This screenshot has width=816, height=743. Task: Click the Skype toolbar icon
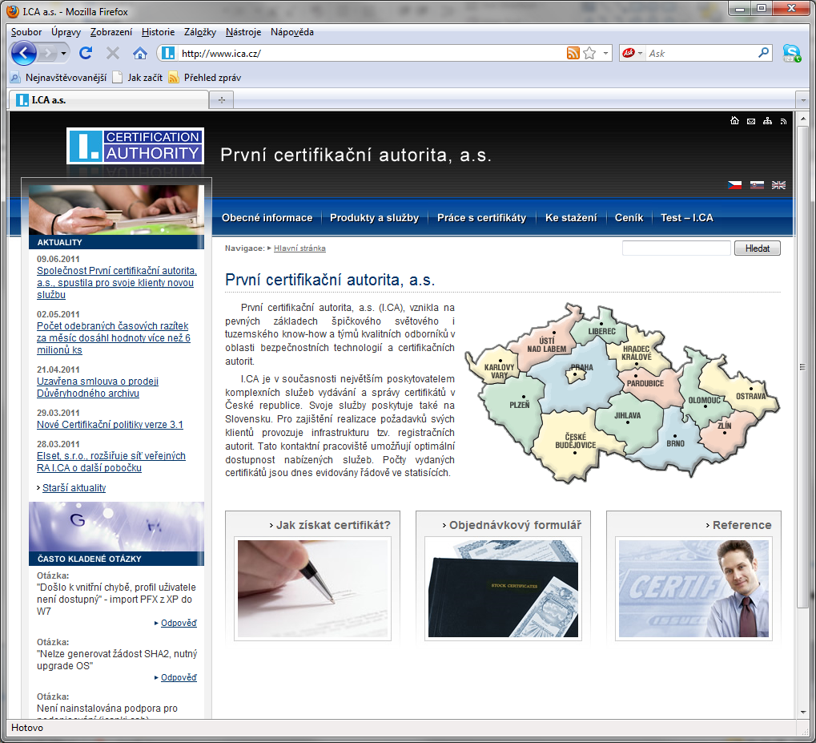[x=791, y=53]
